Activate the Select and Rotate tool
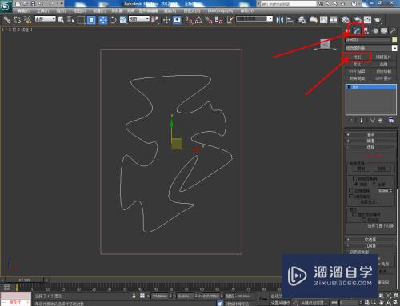Image resolution: width=400 pixels, height=306 pixels. pos(113,20)
